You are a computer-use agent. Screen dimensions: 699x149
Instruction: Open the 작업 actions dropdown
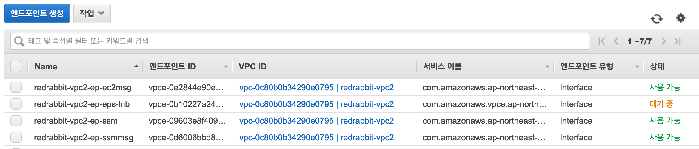tap(92, 13)
